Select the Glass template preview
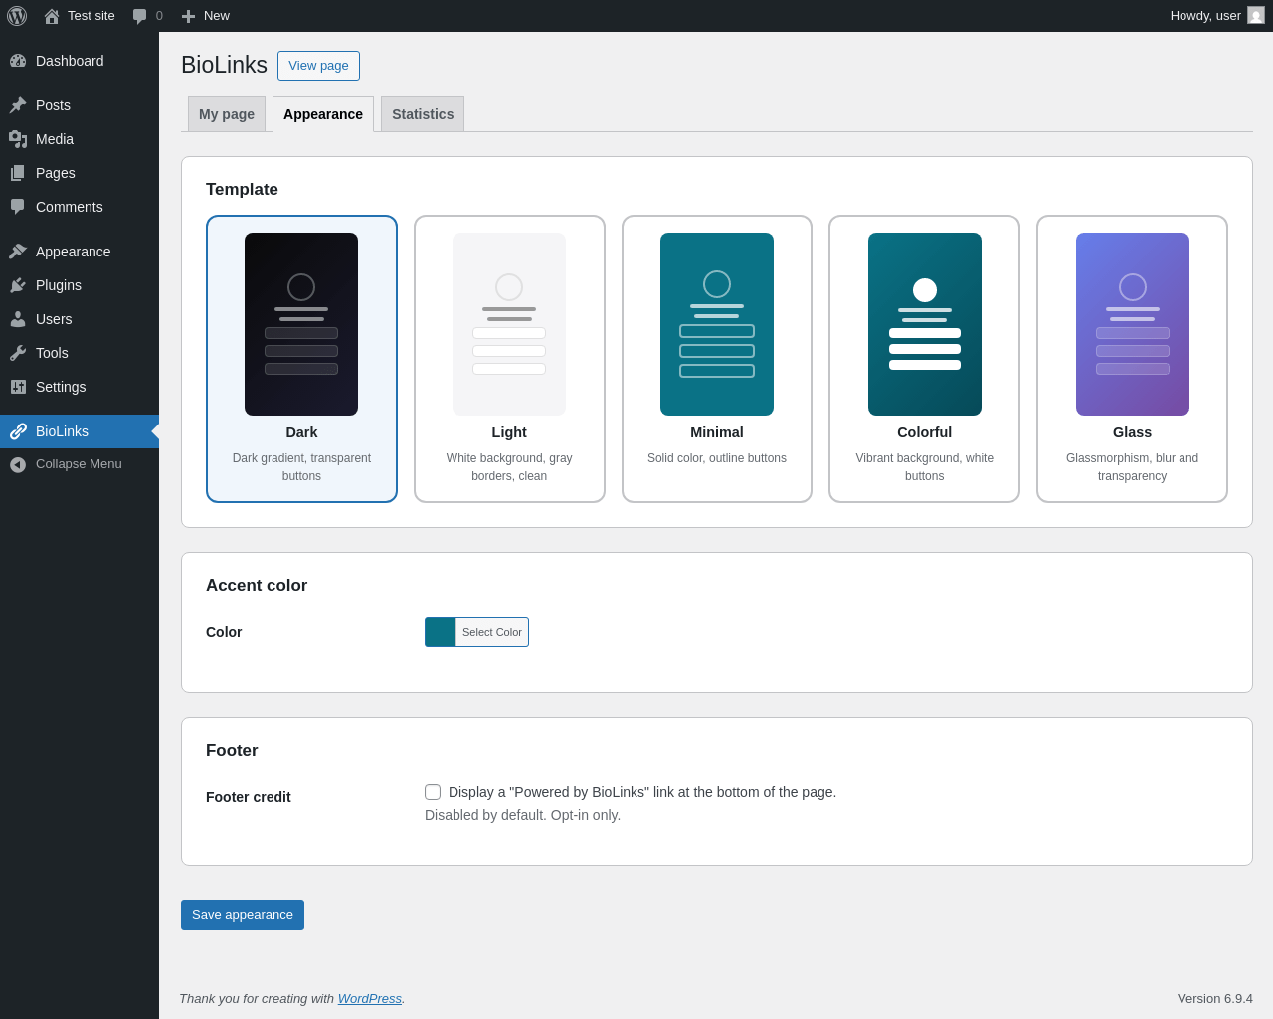The image size is (1273, 1019). pos(1133,324)
